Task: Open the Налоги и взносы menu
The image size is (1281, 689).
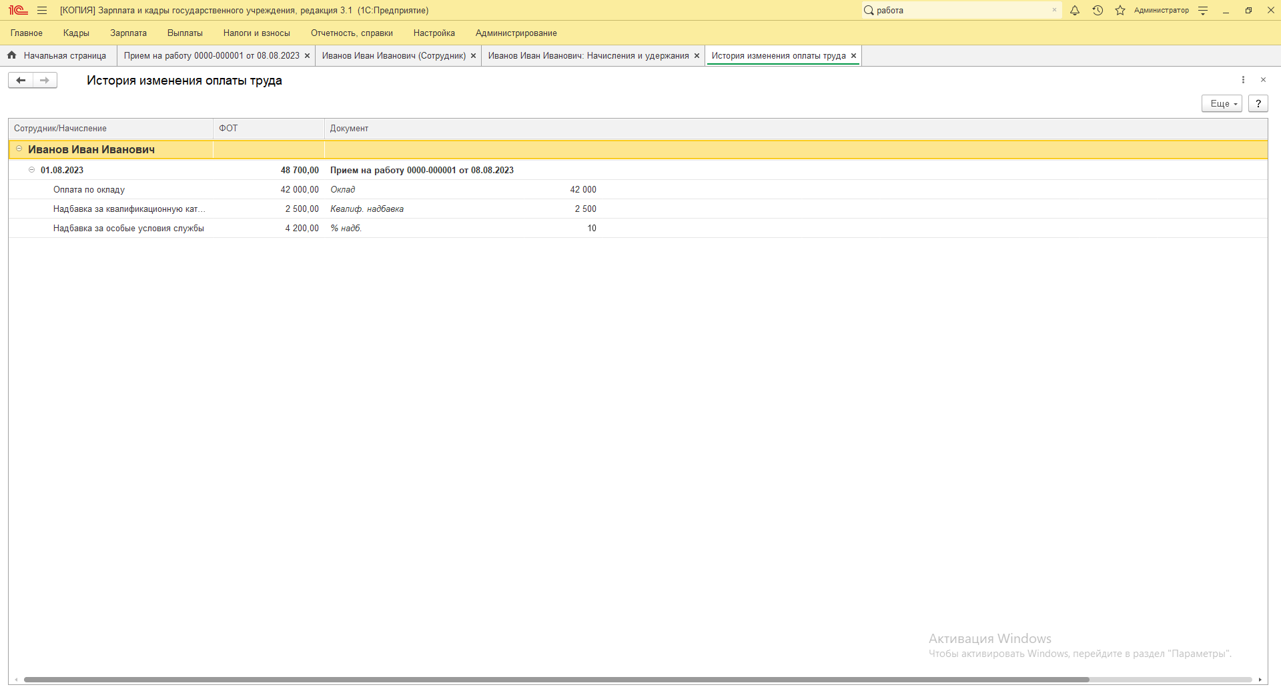Action: tap(257, 33)
